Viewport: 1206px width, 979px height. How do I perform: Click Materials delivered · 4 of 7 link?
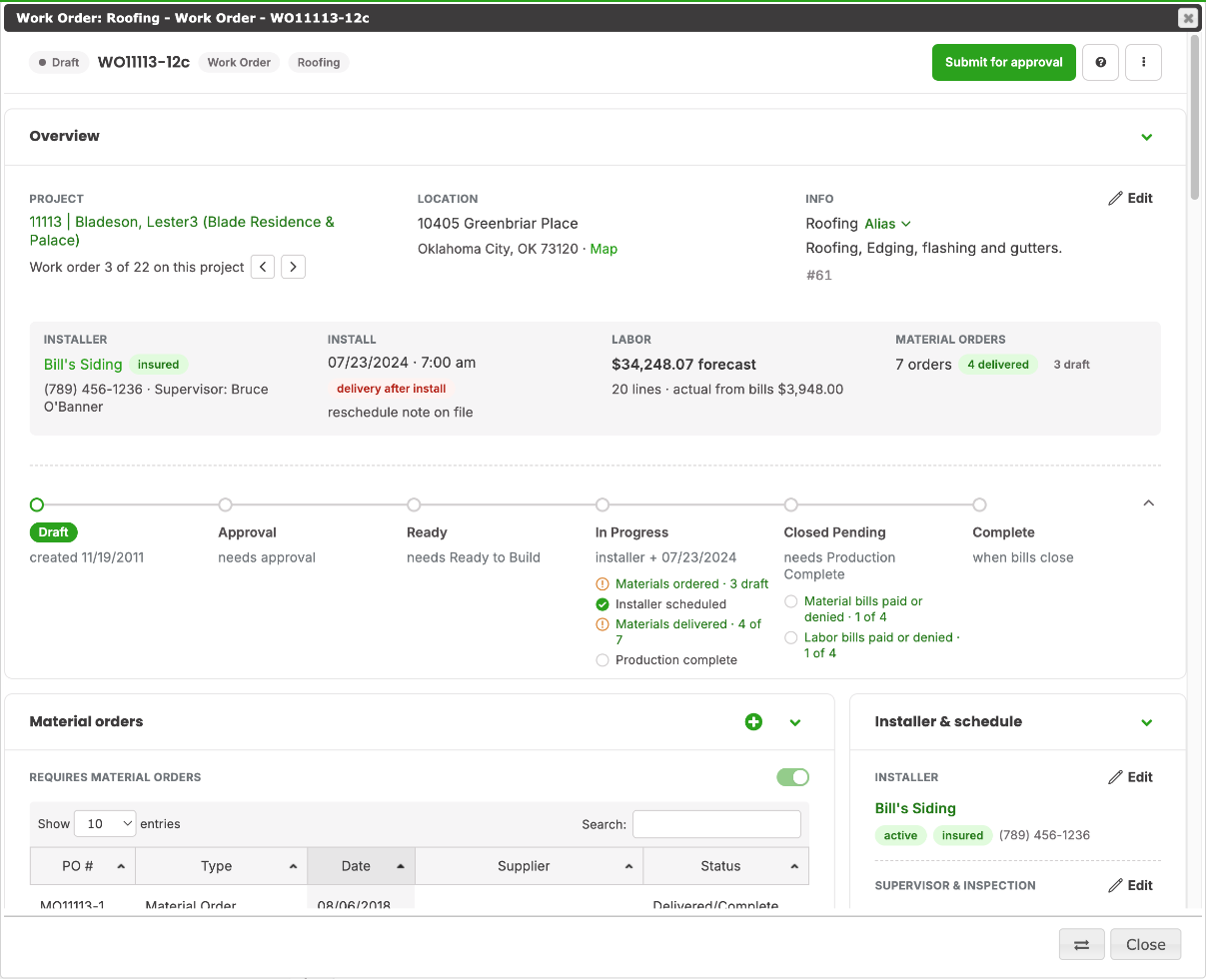coord(688,631)
